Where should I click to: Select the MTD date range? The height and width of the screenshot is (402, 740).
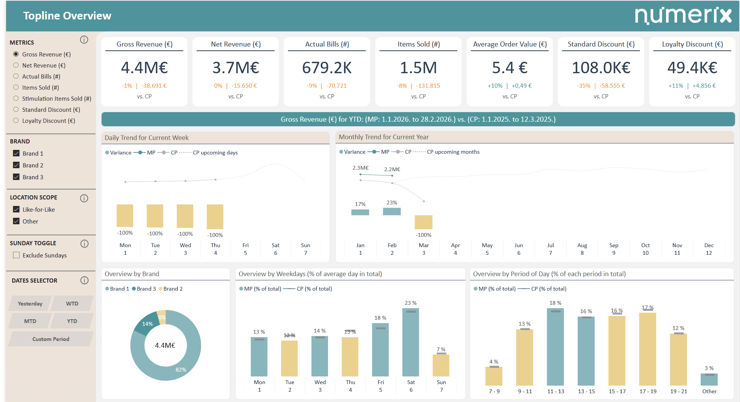point(29,321)
